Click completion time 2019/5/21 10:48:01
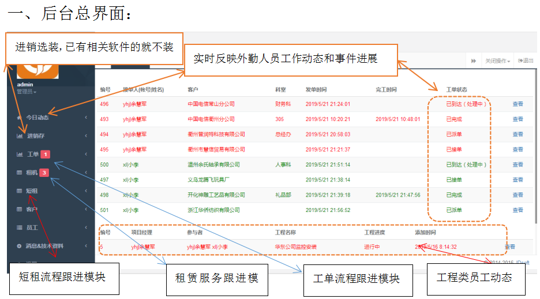The height and width of the screenshot is (299, 540). [397, 119]
